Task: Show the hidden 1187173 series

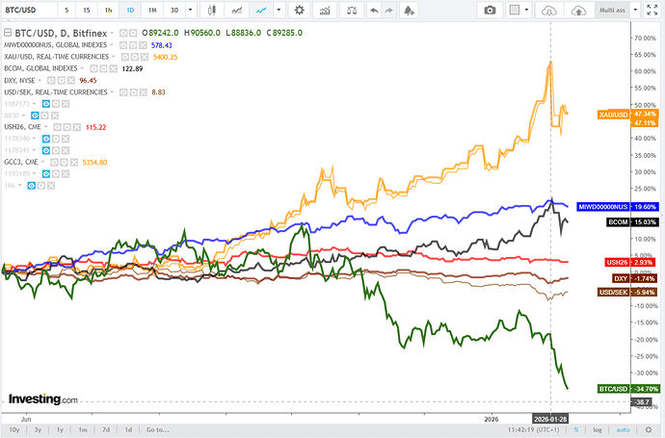Action: pos(48,104)
